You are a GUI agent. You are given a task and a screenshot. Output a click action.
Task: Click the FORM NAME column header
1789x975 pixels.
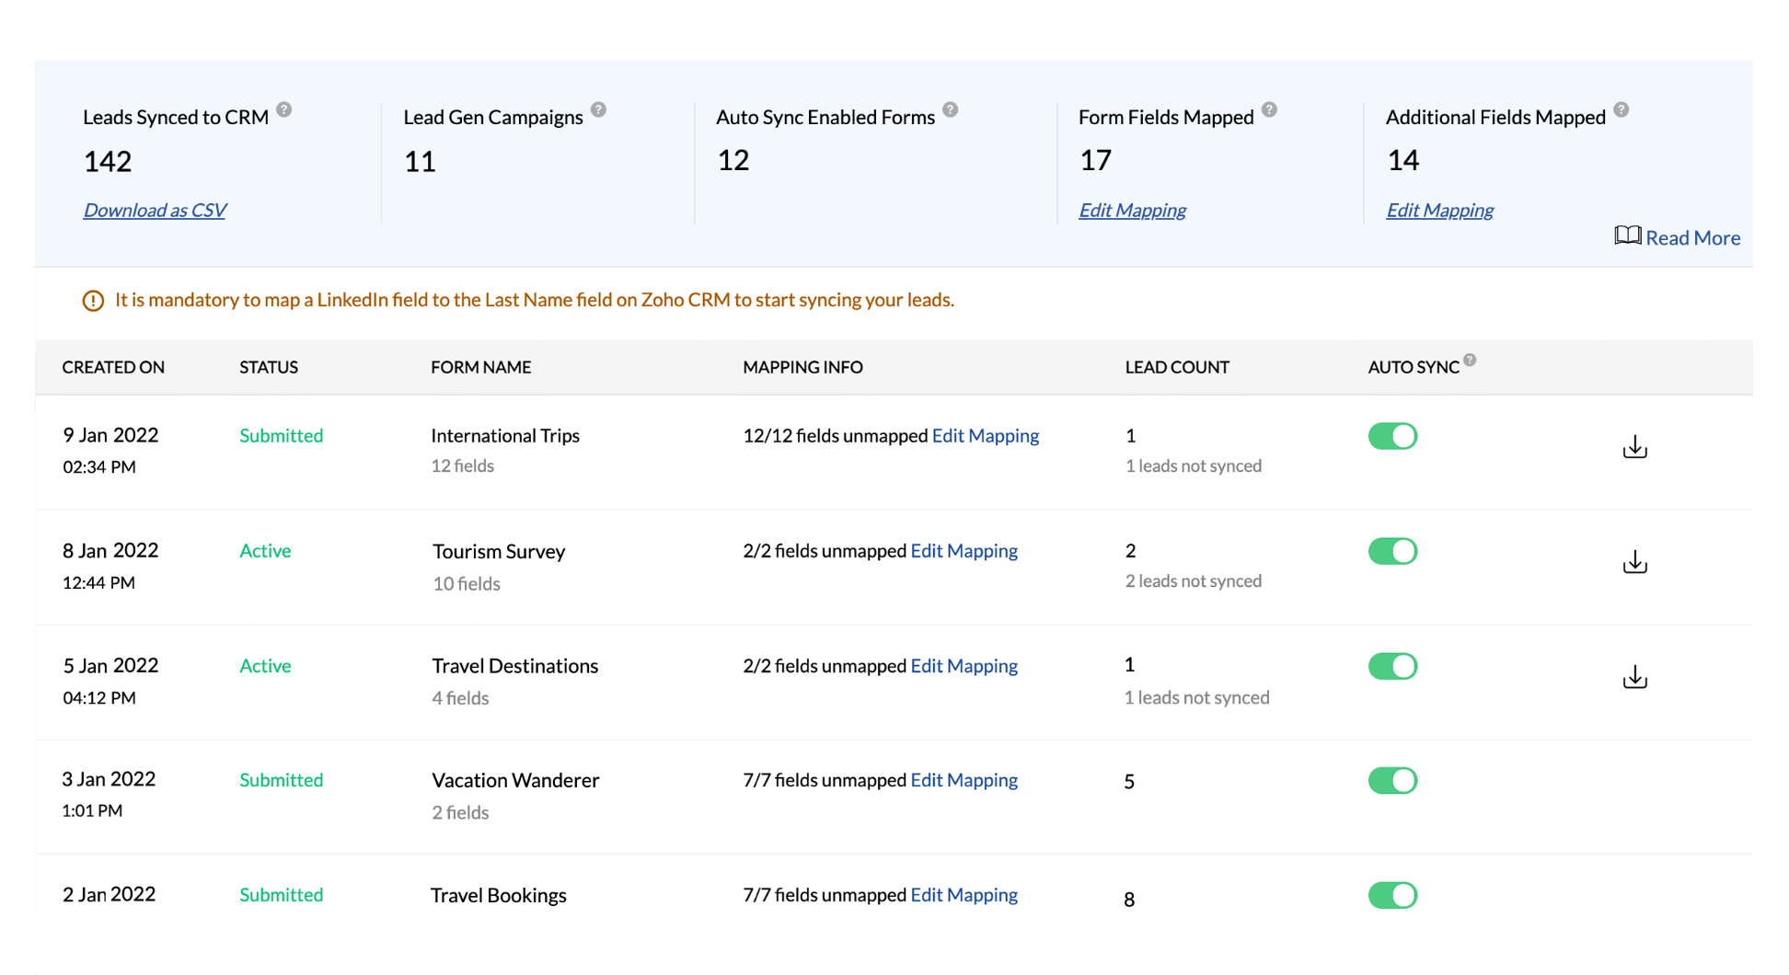point(480,367)
